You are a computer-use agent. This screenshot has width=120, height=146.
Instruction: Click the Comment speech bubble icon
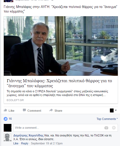point(24,110)
